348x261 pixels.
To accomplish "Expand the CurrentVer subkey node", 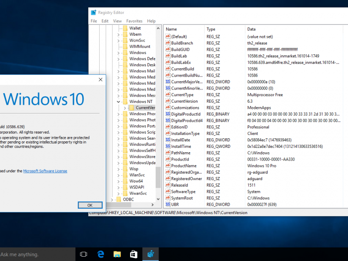I will (x=125, y=108).
